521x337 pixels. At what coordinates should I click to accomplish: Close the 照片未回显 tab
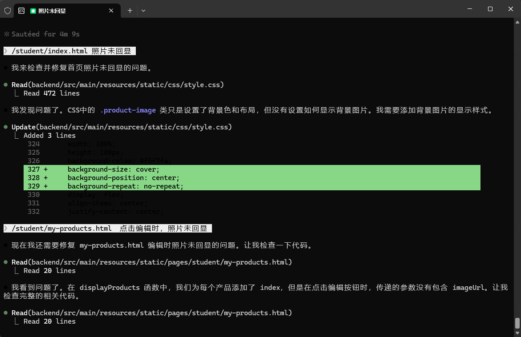point(111,11)
